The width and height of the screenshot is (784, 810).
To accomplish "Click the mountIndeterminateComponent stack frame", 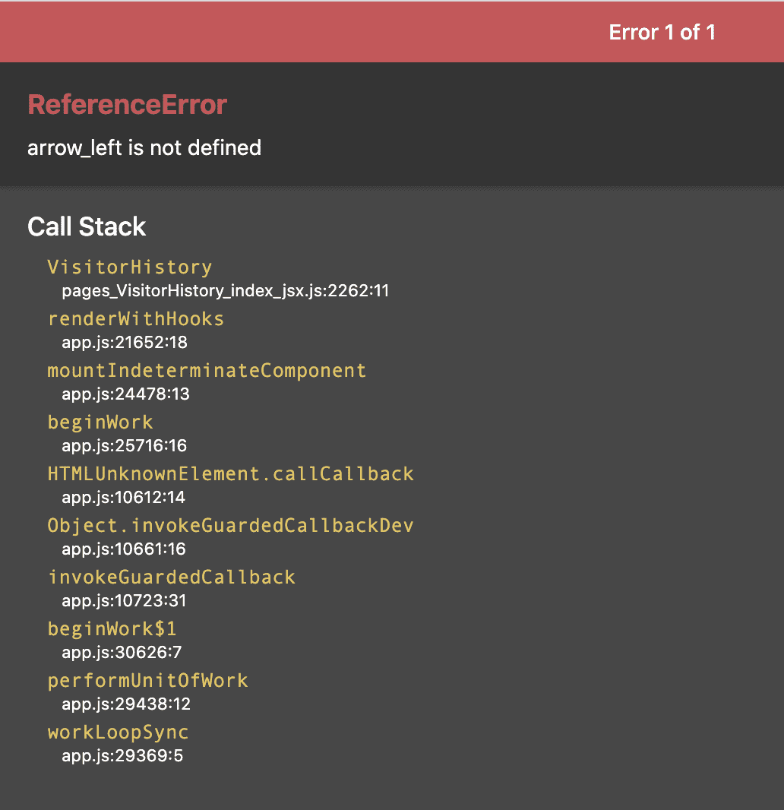I will pos(207,371).
